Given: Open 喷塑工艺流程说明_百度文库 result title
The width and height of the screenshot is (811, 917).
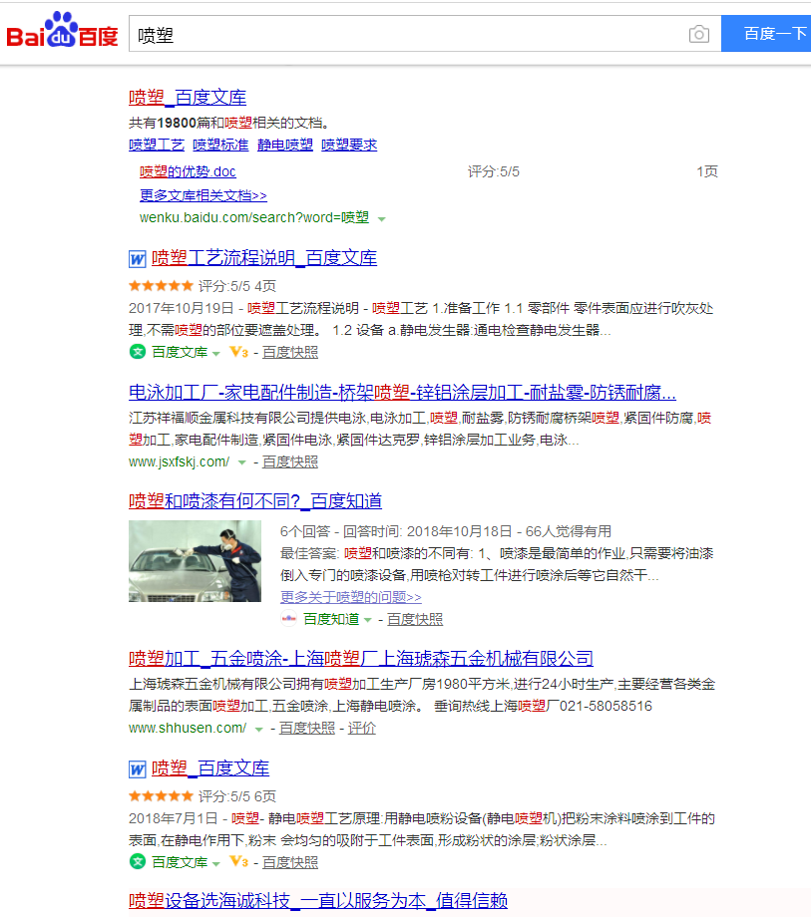Looking at the screenshot, I should coord(264,258).
